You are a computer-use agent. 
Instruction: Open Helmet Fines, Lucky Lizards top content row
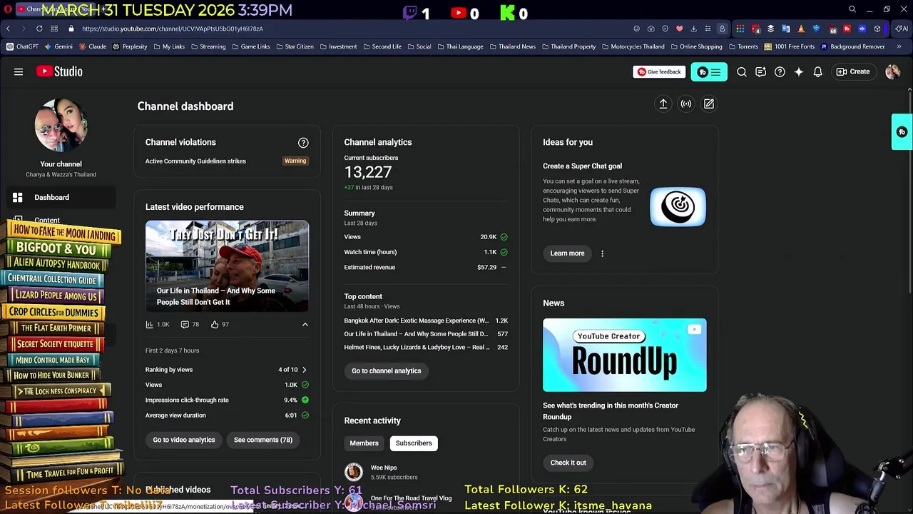tap(426, 347)
